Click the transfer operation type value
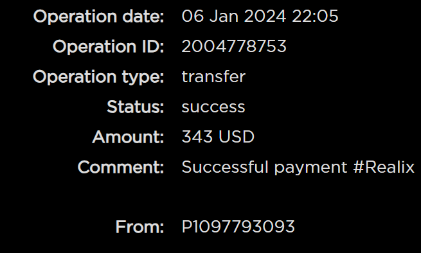 pyautogui.click(x=213, y=76)
